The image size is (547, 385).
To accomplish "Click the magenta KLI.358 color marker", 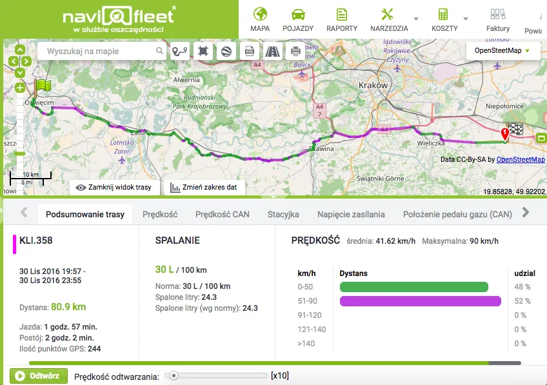I will (x=14, y=244).
